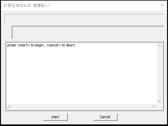Click the word begin in the log message
Screen dimensions: 168x126
(x=39, y=45)
